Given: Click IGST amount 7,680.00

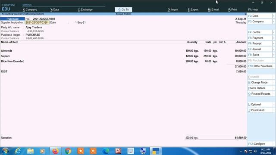Looking at the screenshot, I should click(241, 71).
